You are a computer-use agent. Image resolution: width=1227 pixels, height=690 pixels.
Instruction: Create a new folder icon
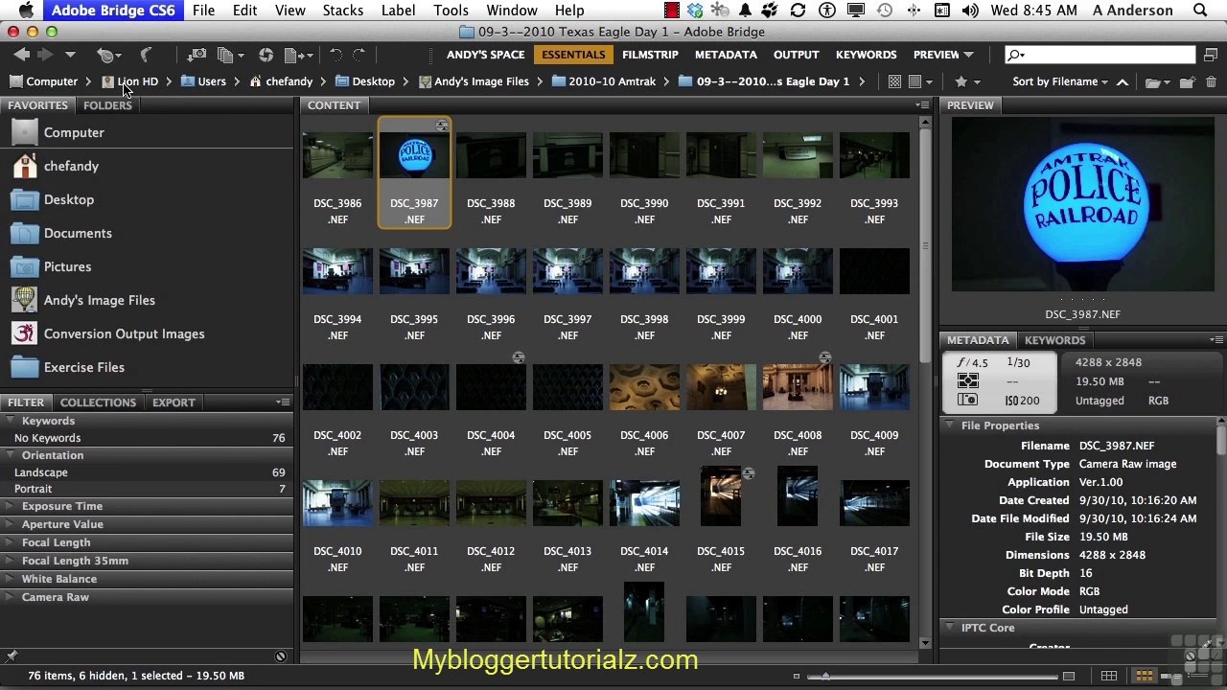(1188, 82)
